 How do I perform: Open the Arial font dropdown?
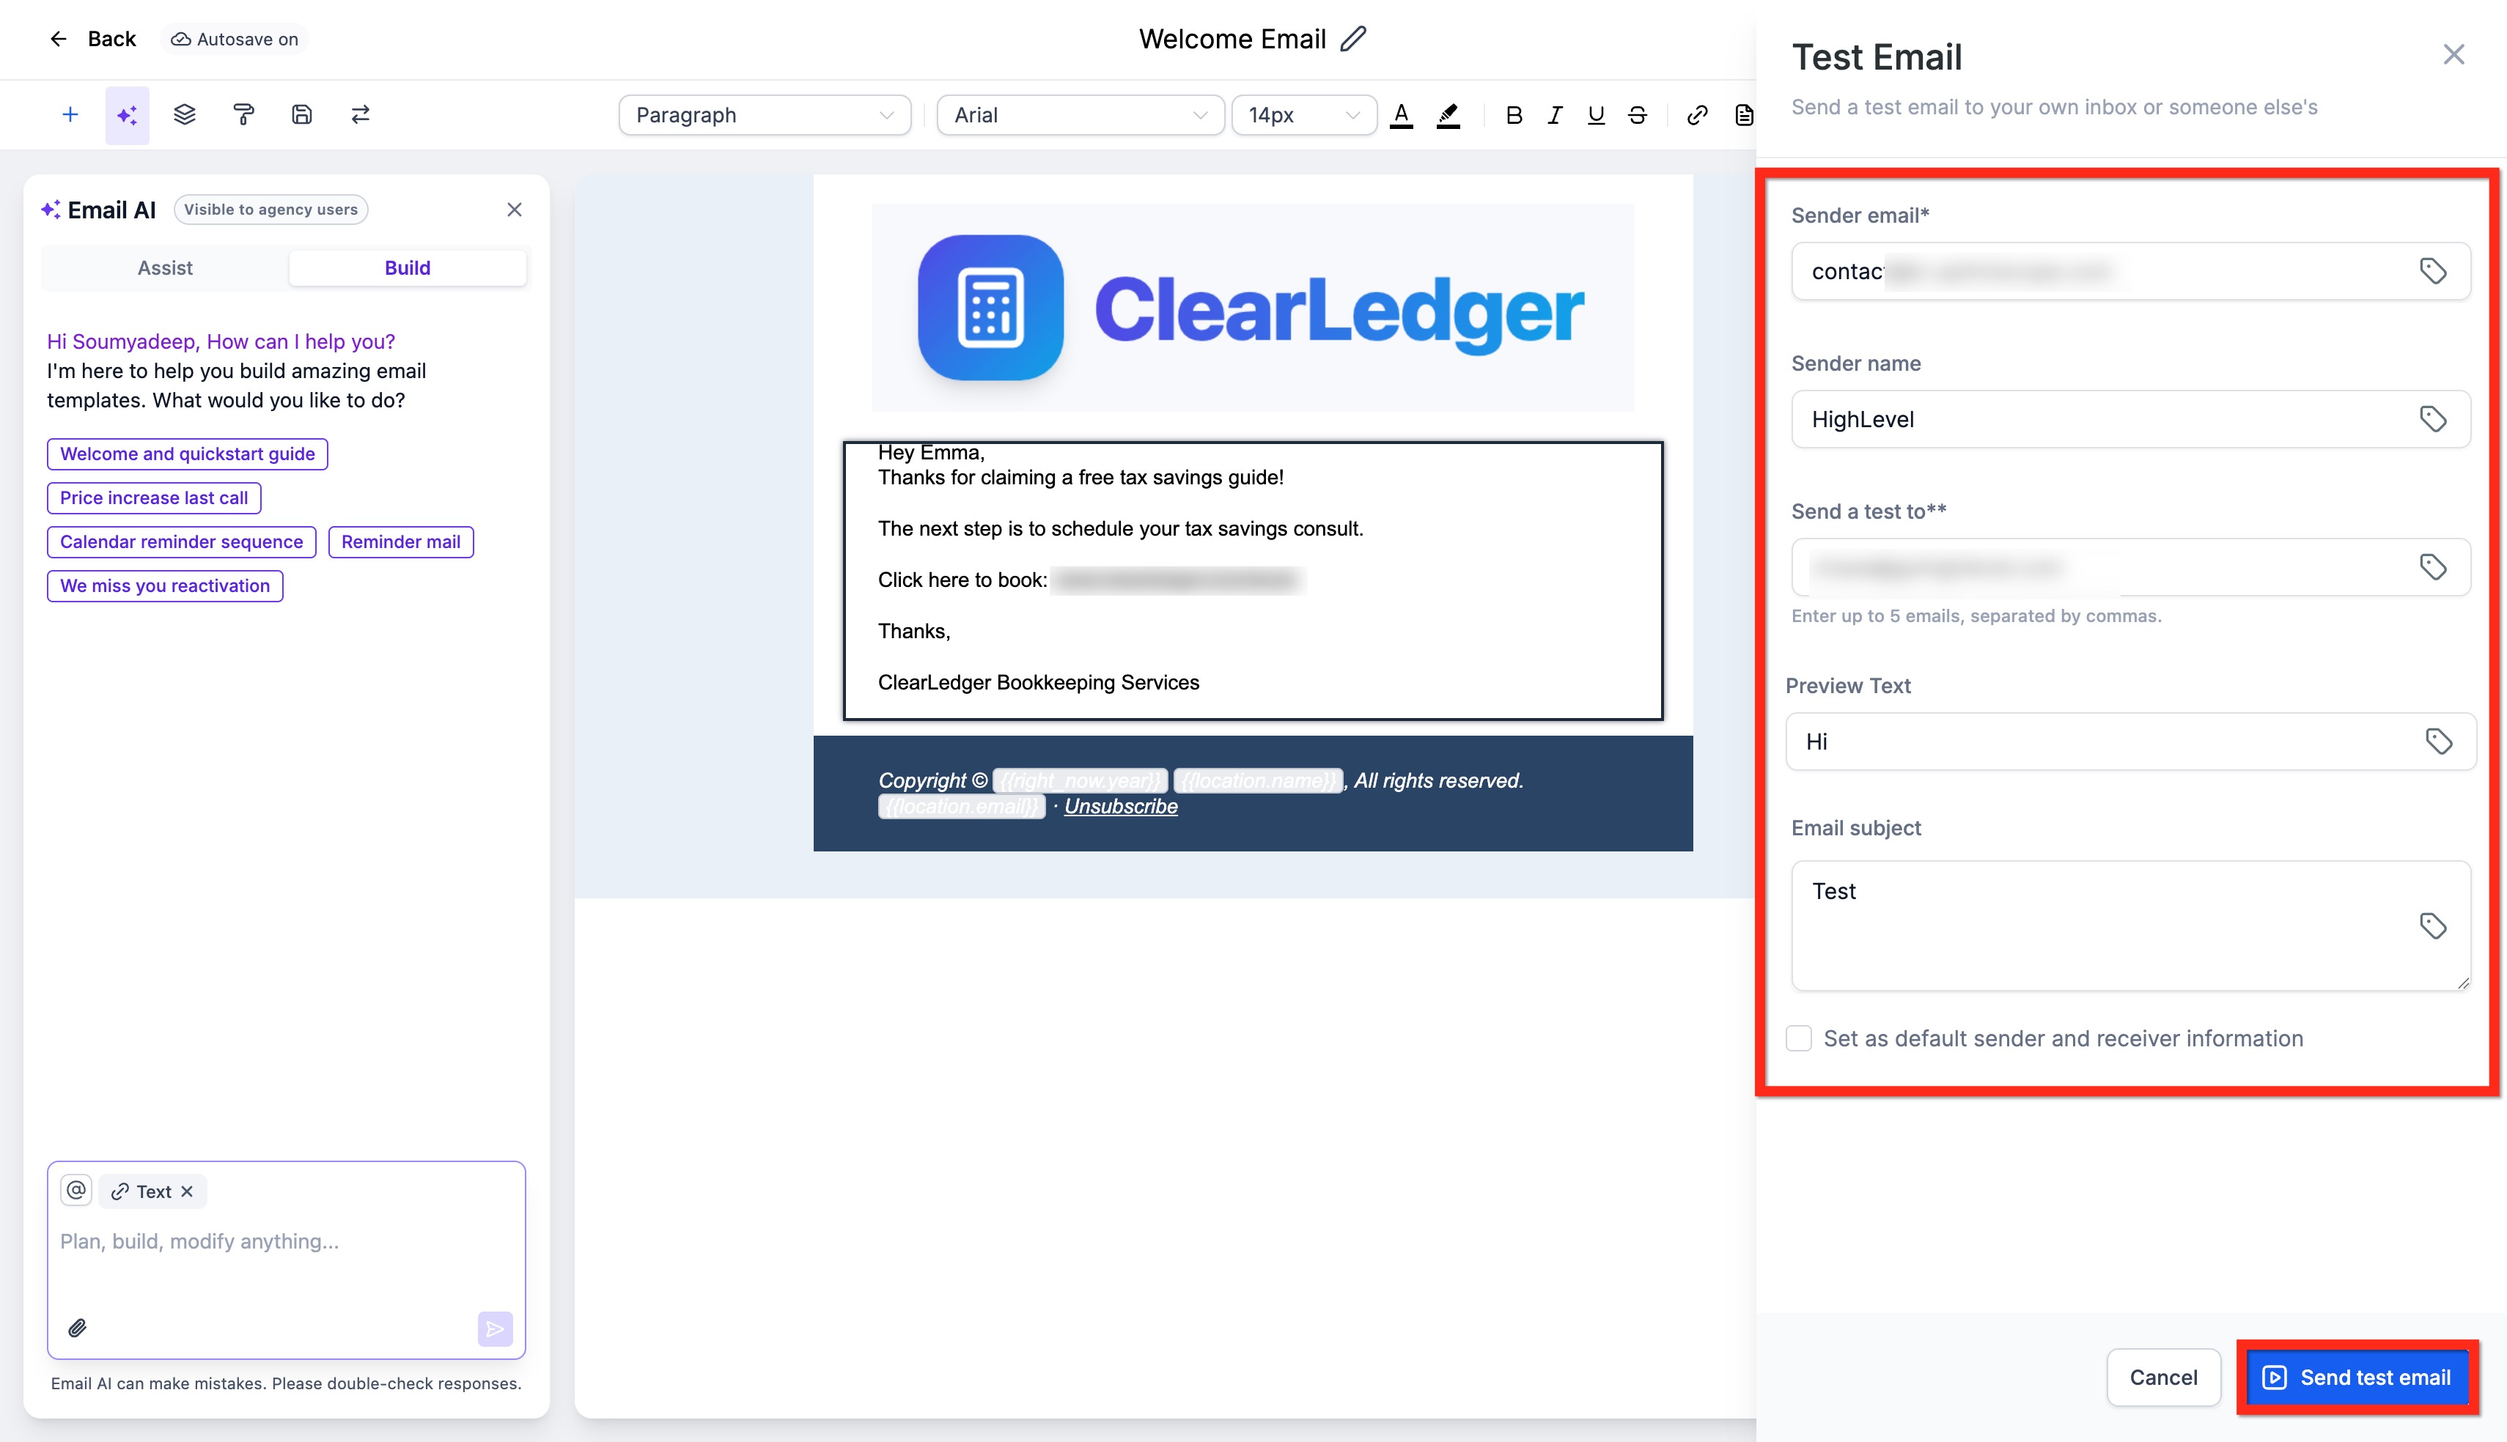tap(1080, 115)
